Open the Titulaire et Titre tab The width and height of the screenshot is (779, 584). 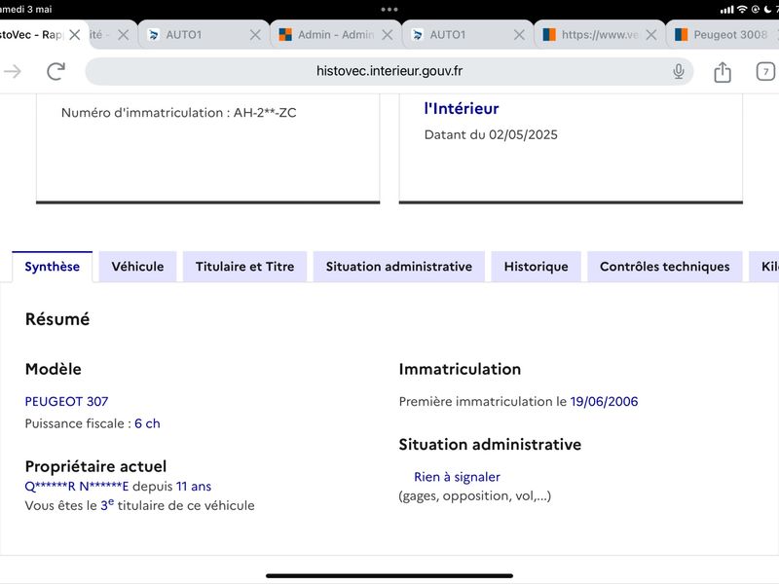pos(245,267)
